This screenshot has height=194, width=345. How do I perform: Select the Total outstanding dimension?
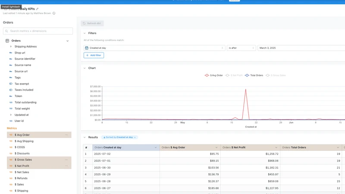coord(25,102)
